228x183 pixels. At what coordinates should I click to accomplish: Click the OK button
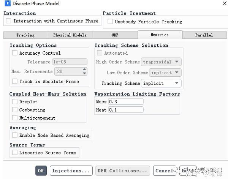pos(41,171)
